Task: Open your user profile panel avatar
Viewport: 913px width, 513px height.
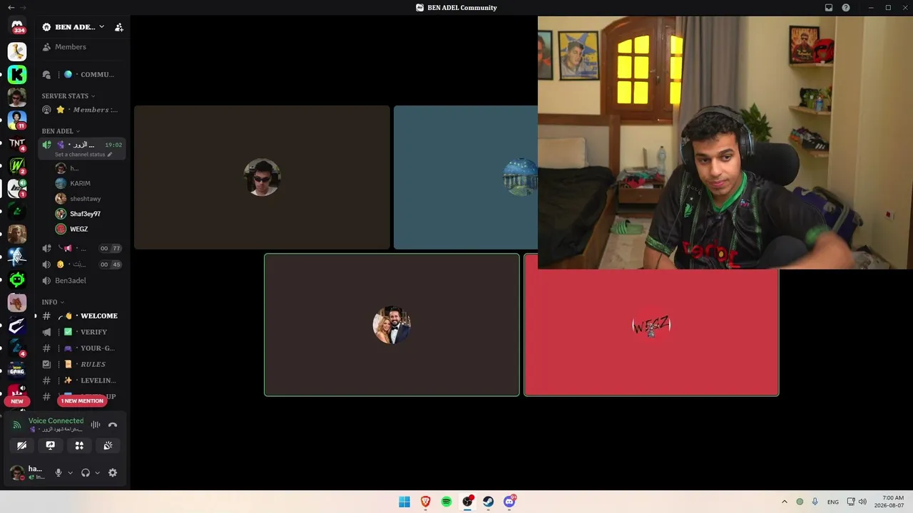Action: tap(17, 473)
